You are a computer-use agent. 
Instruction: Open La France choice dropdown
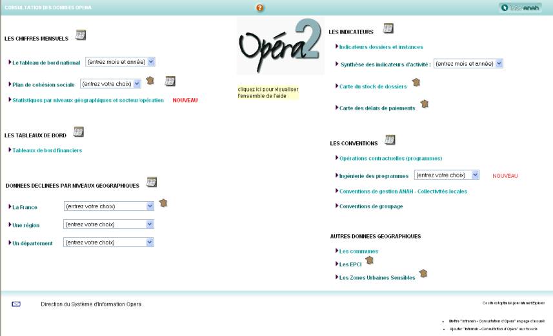click(108, 206)
